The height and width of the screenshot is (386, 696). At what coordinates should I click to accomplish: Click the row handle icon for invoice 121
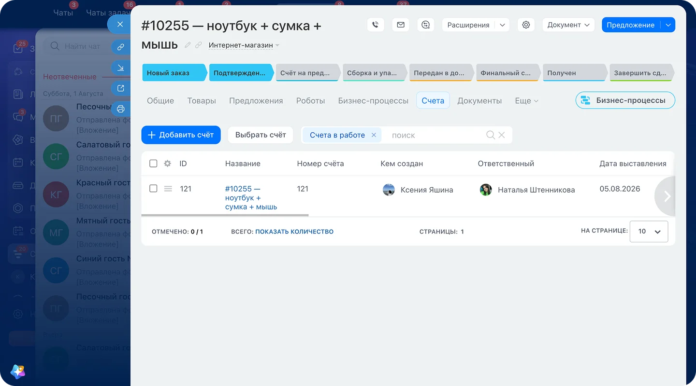168,189
